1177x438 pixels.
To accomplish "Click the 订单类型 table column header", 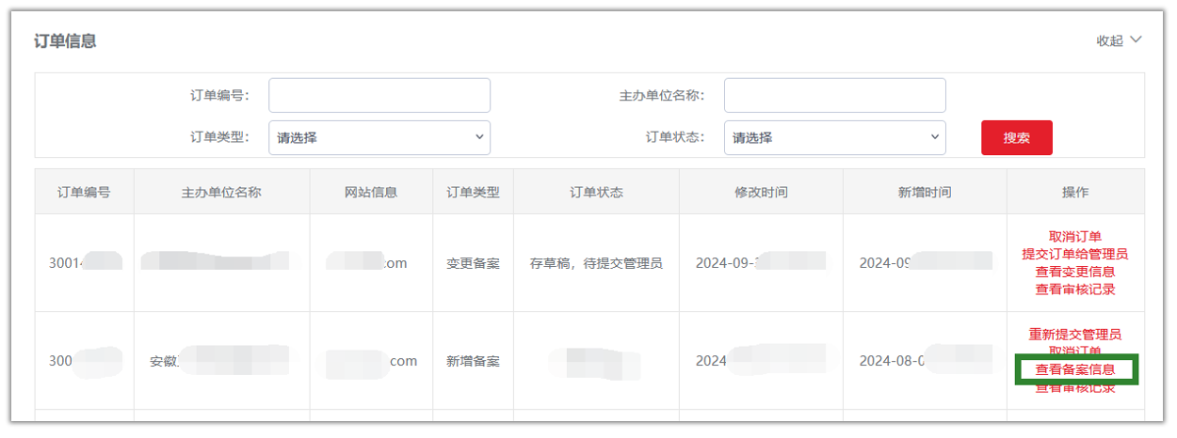I will [x=473, y=192].
